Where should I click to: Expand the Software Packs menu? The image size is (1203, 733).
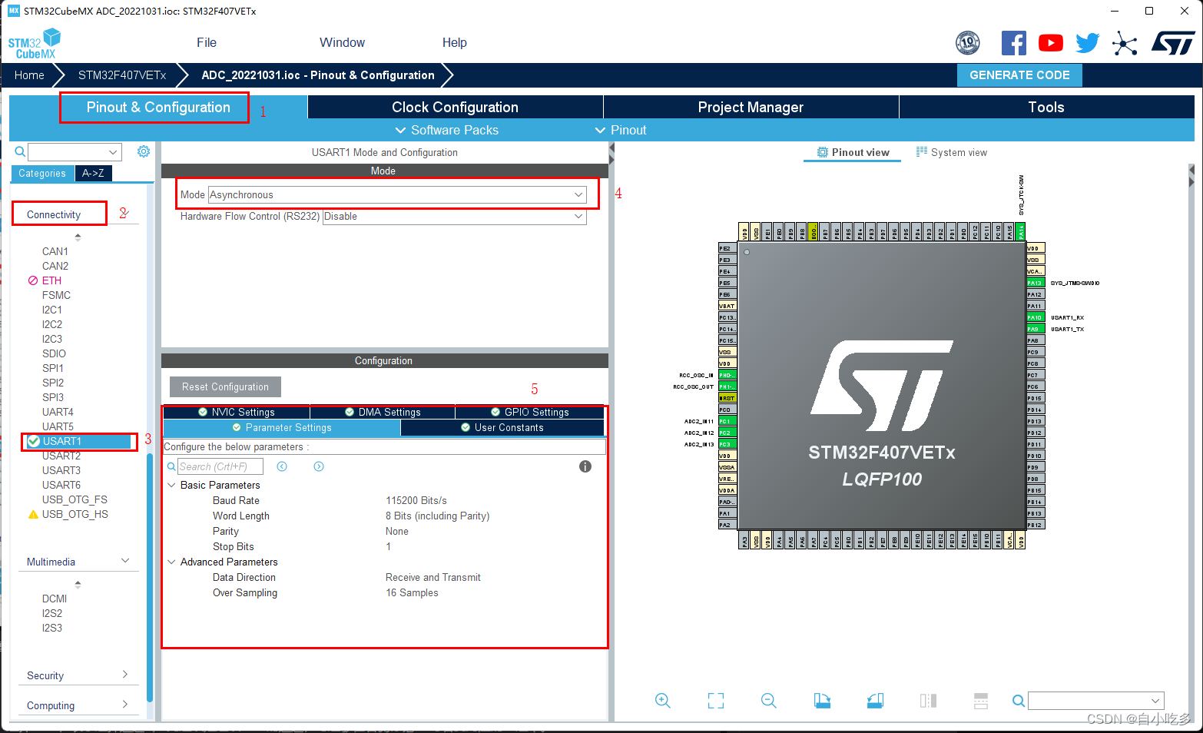click(x=447, y=130)
